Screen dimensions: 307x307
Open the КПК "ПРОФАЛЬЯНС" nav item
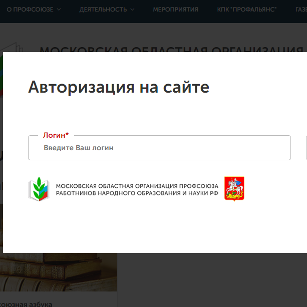click(247, 10)
